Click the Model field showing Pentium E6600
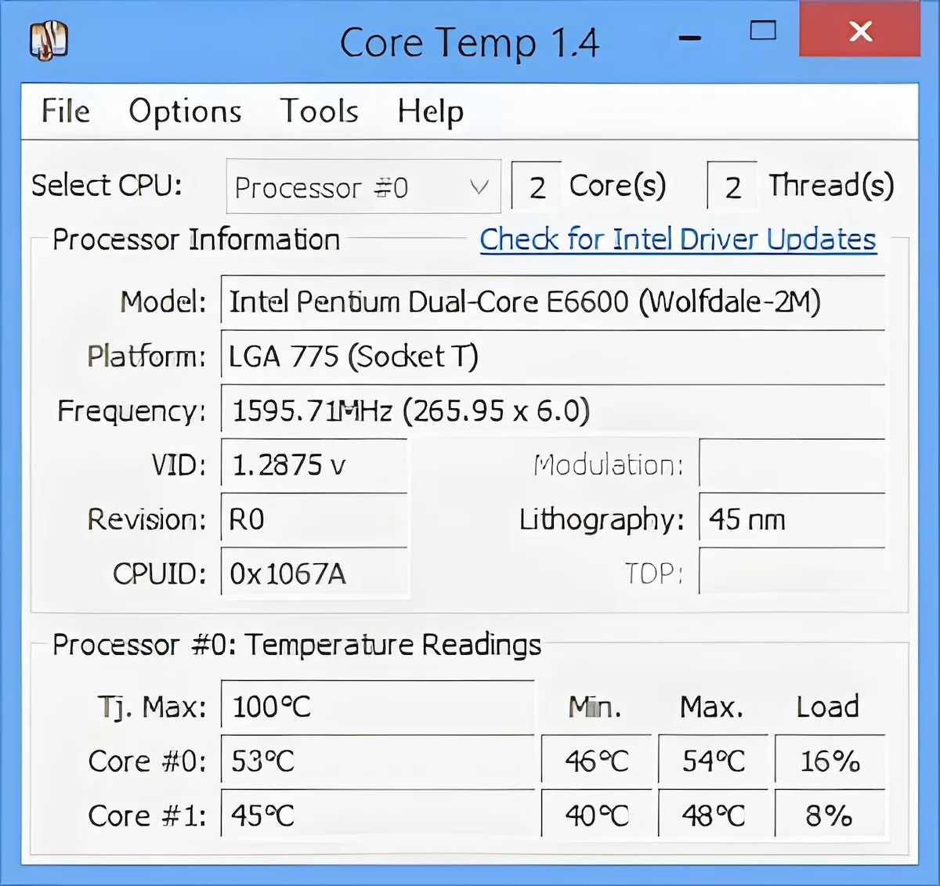The height and width of the screenshot is (886, 940). pos(552,302)
